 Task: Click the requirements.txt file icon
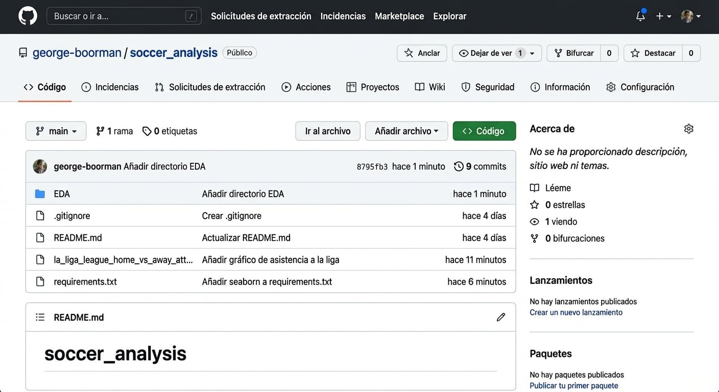click(x=40, y=282)
